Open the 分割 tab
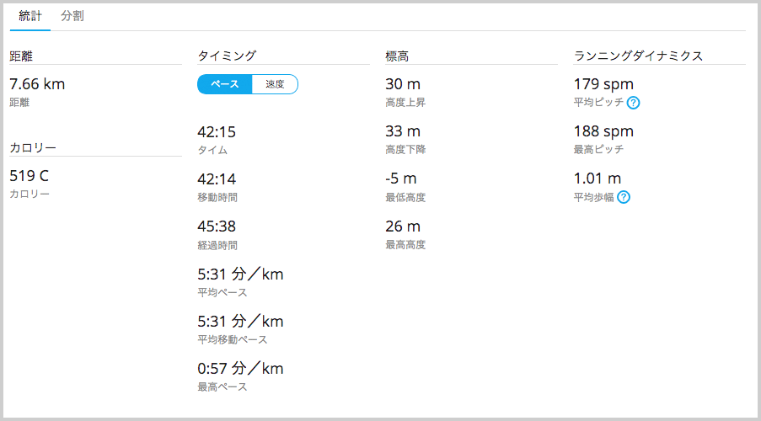Screen dimensions: 761x421 tap(72, 16)
